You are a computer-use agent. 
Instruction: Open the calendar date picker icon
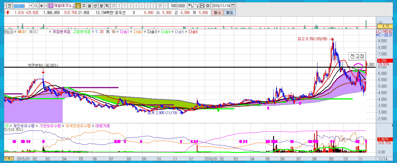tap(233, 6)
